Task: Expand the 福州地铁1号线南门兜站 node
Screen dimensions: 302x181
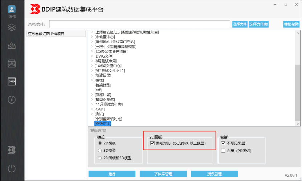Action: click(x=92, y=42)
